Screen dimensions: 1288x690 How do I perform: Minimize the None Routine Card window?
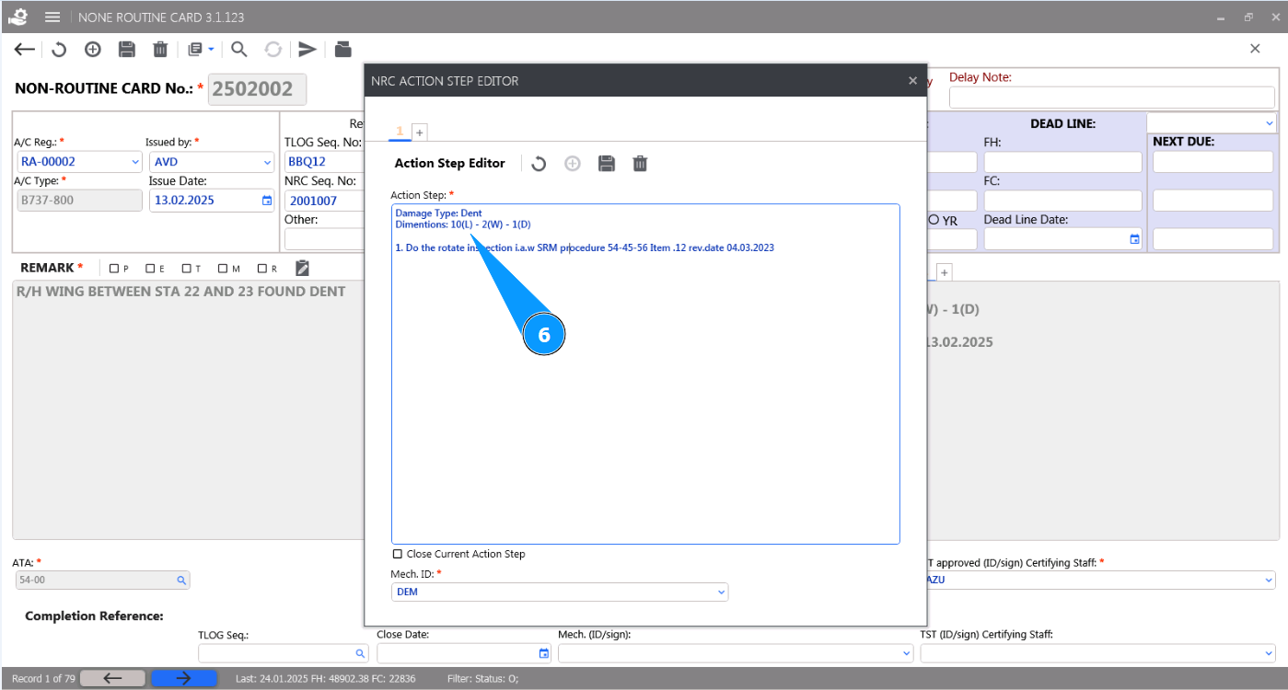point(1221,17)
